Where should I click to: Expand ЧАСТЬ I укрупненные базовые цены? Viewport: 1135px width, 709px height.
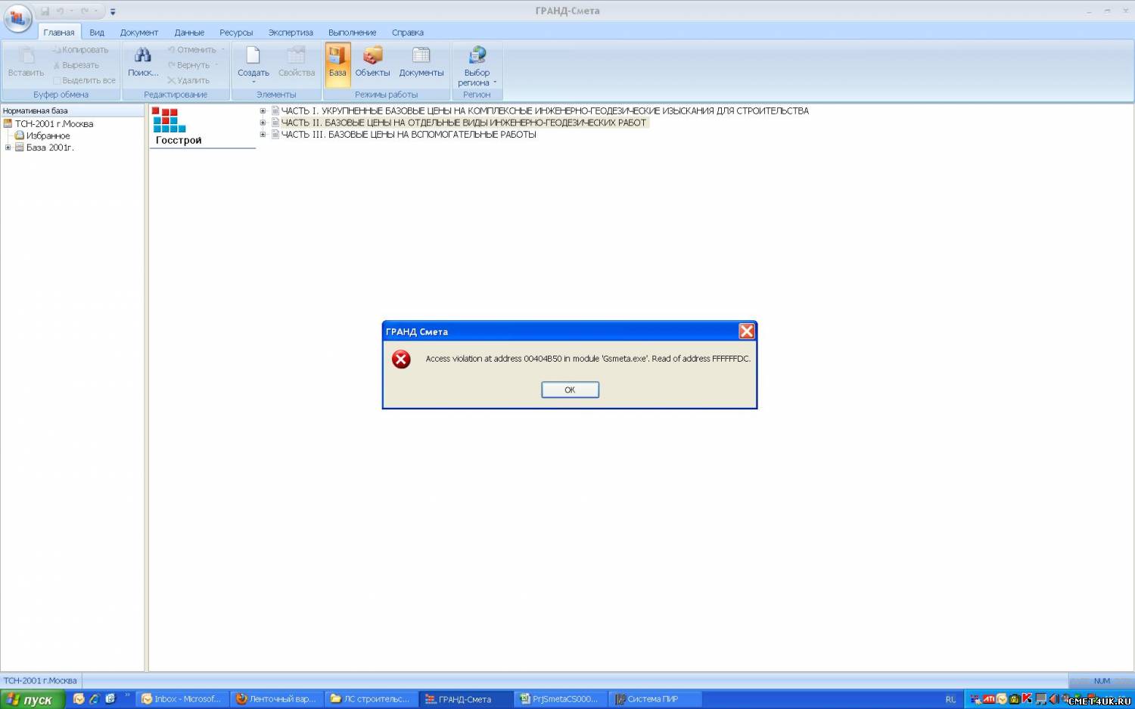263,111
